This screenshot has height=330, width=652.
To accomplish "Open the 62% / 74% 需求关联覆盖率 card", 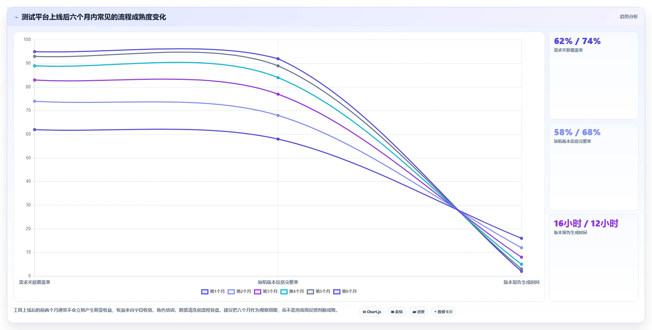I will [x=593, y=76].
